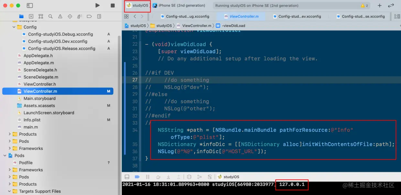Open the Breakpoint navigator
401x195 pixels.
pos(89,17)
